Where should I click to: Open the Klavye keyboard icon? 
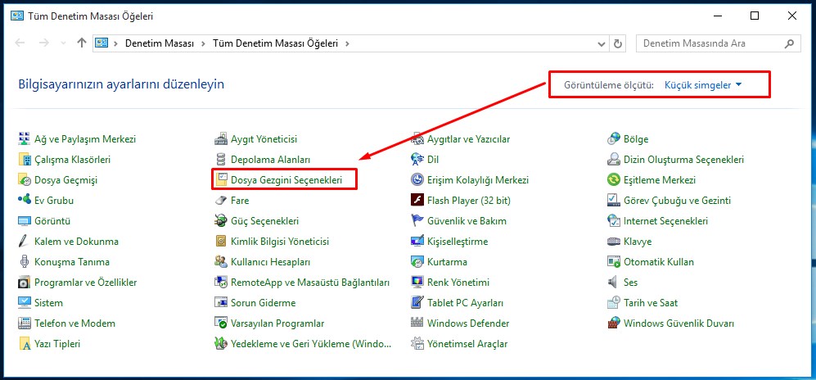tap(614, 242)
